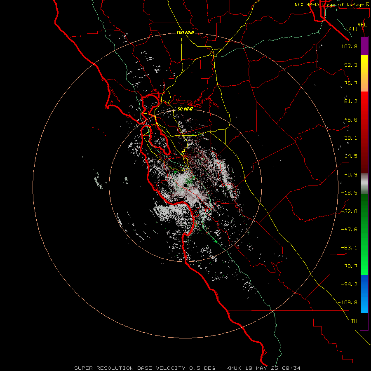This screenshot has width=371, height=371.
Task: Select the -78.7 legend value
Action: click(349, 266)
